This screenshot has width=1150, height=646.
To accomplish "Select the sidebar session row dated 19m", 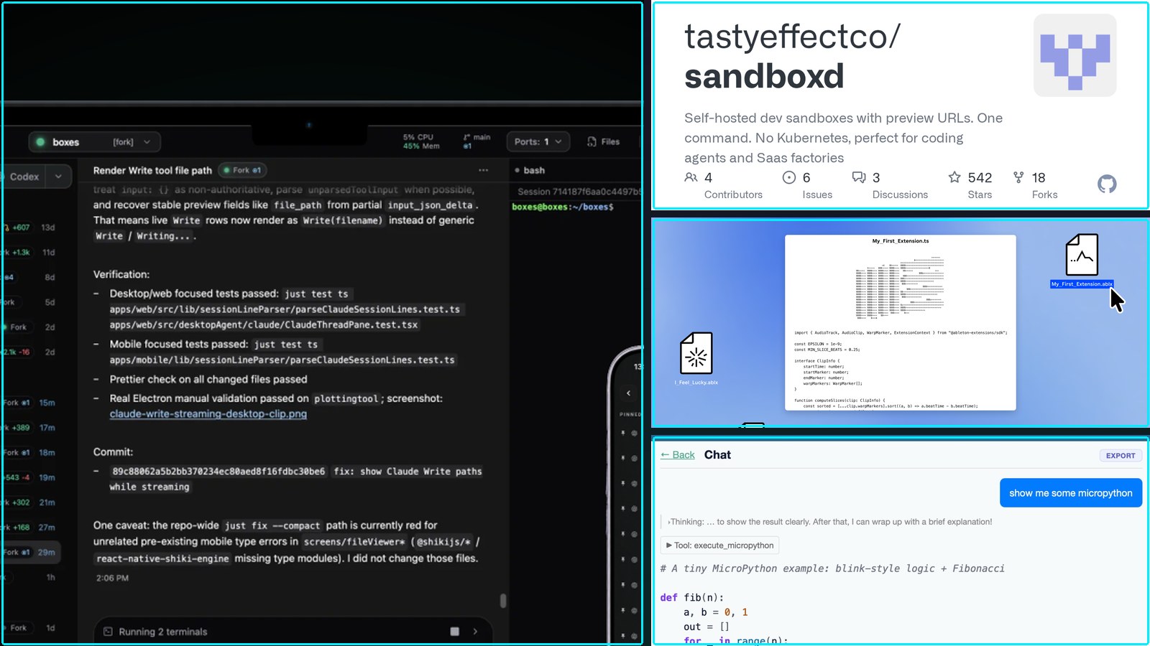I will tap(29, 477).
